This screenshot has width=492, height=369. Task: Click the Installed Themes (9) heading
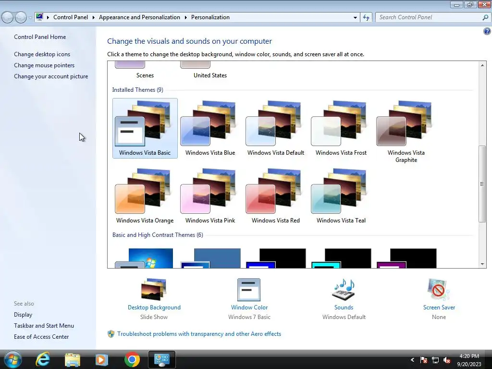[137, 90]
